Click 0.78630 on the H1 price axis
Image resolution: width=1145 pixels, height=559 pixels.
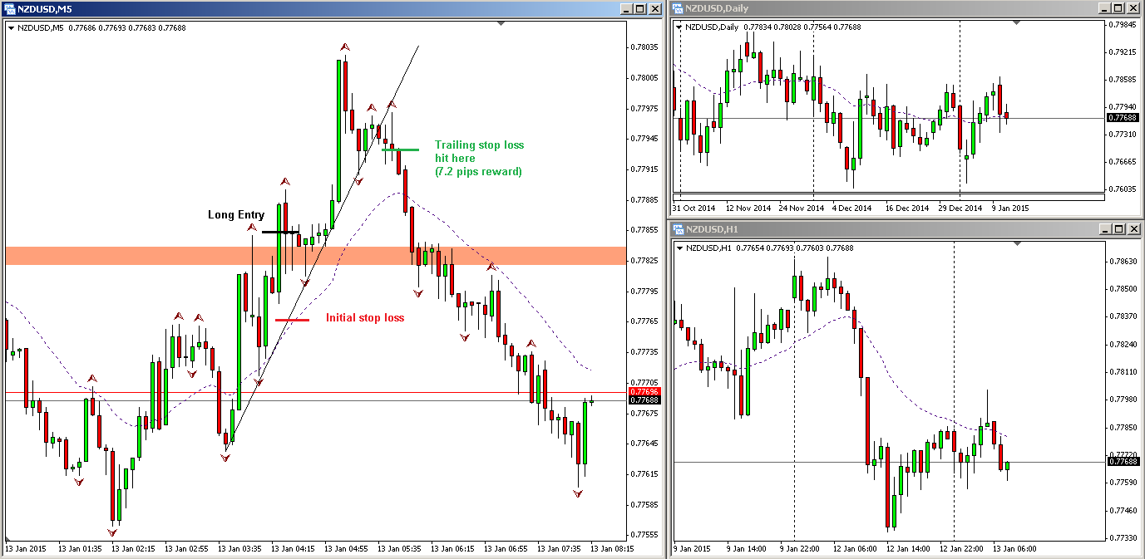(1123, 262)
